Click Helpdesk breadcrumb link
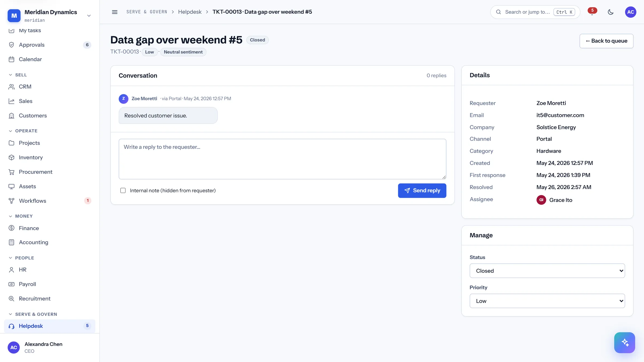This screenshot has width=644, height=362. [x=190, y=12]
